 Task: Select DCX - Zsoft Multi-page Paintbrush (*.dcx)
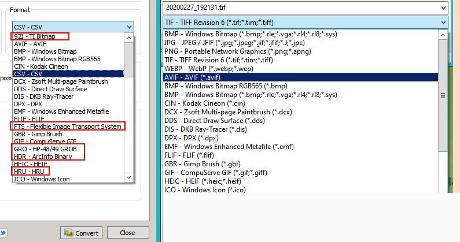(300, 112)
